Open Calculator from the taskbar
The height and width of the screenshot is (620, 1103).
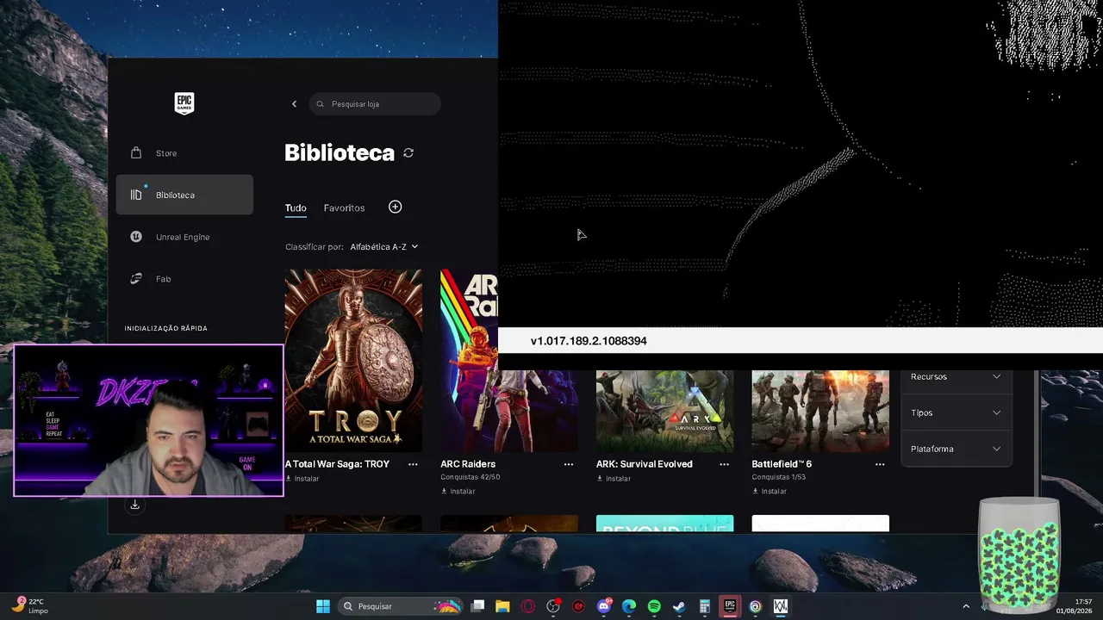pyautogui.click(x=705, y=606)
